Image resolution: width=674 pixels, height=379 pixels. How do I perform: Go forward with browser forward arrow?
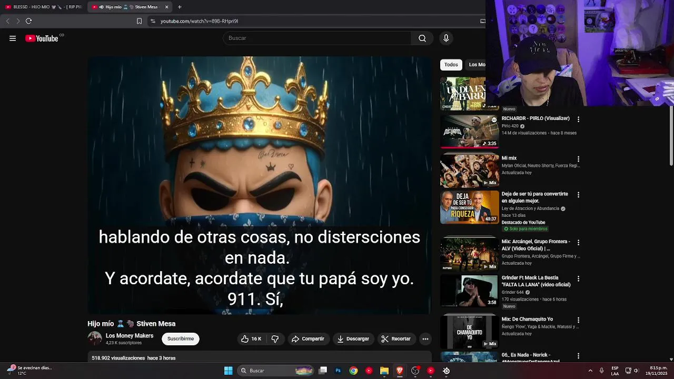click(17, 21)
